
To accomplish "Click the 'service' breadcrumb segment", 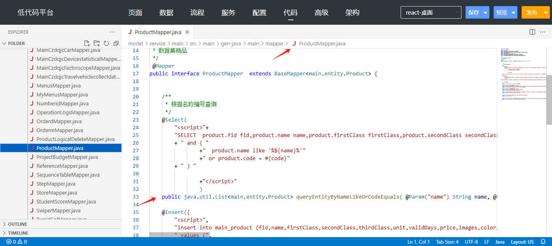I will 157,44.
